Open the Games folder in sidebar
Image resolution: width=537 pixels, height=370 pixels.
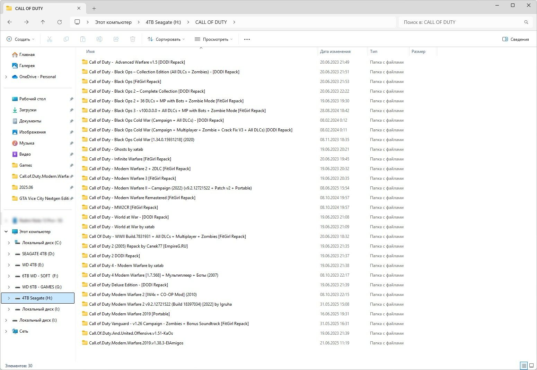tap(25, 165)
